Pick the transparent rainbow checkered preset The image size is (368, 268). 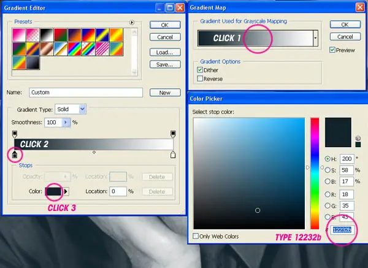(88, 49)
